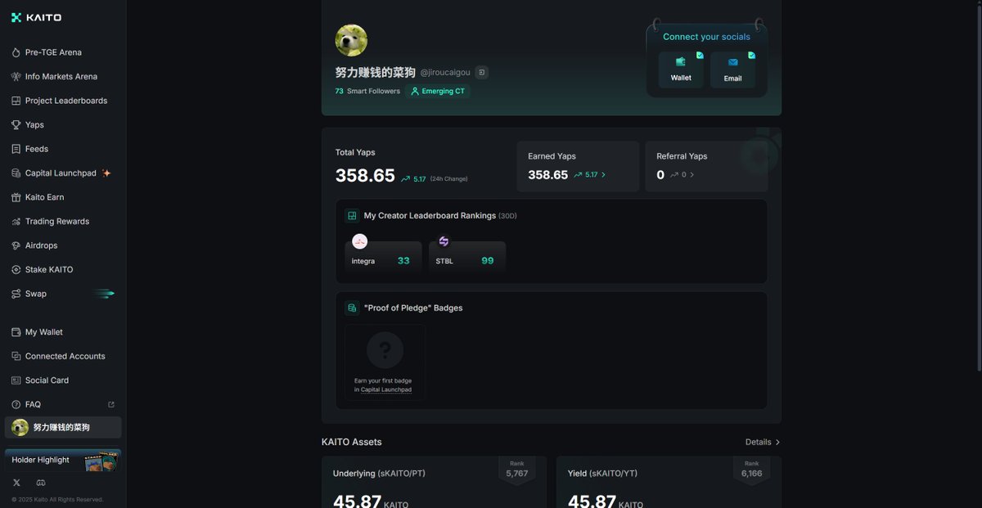Click Total Yaps value 358.65
982x508 pixels.
click(365, 176)
